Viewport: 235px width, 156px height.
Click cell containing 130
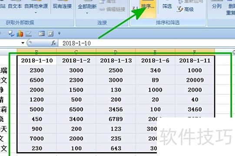(x=116, y=90)
